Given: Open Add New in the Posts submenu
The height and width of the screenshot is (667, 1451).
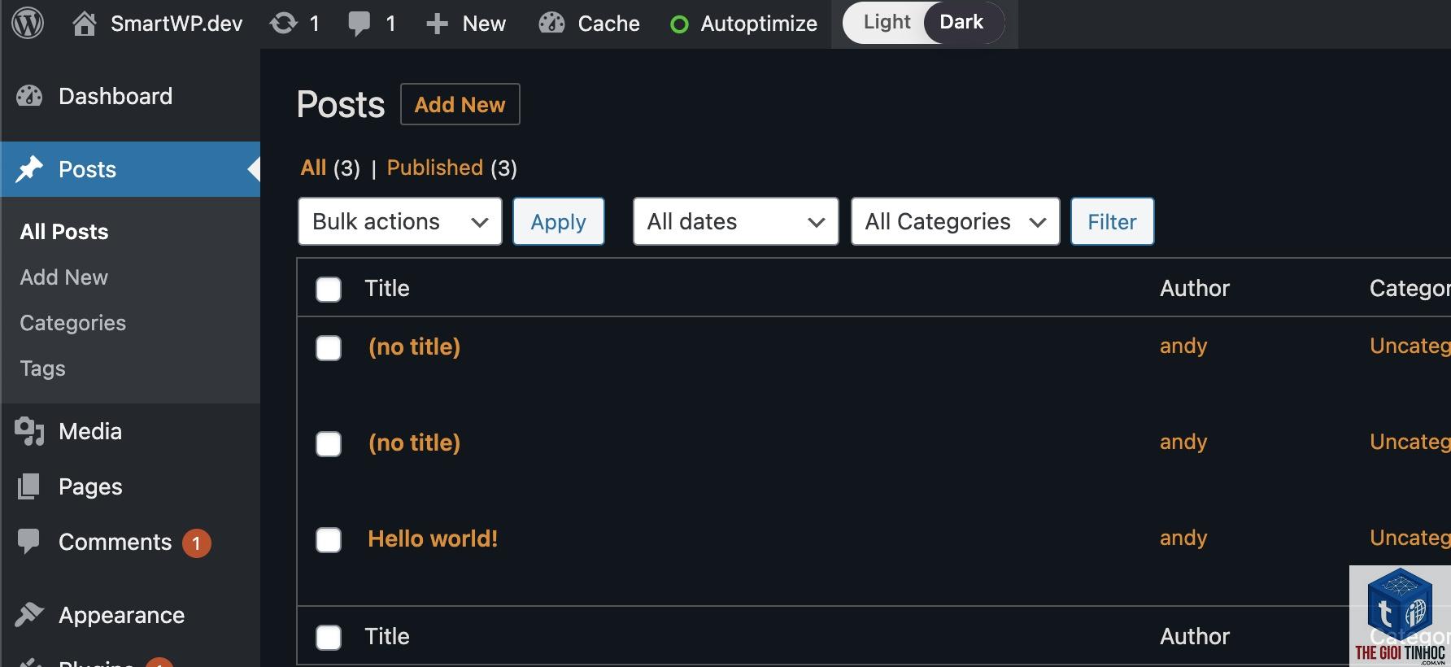Looking at the screenshot, I should 64,277.
